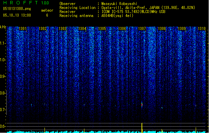209x133 pixels.
Task: Click the yellow power spike under 1302
Action: (45, 130)
